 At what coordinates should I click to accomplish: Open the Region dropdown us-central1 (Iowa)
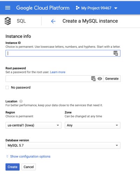33,125
